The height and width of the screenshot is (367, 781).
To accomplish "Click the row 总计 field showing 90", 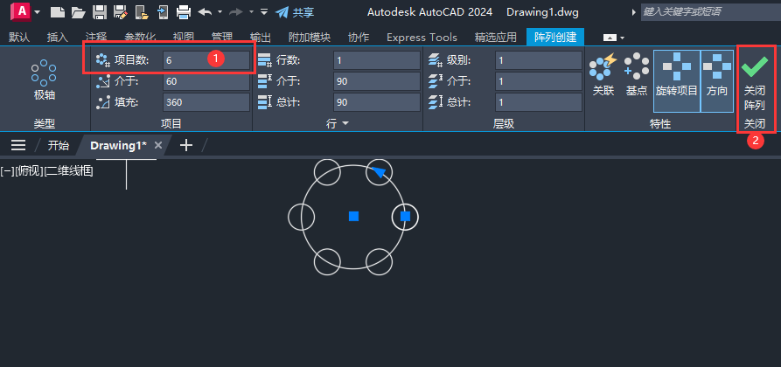I will coord(377,102).
